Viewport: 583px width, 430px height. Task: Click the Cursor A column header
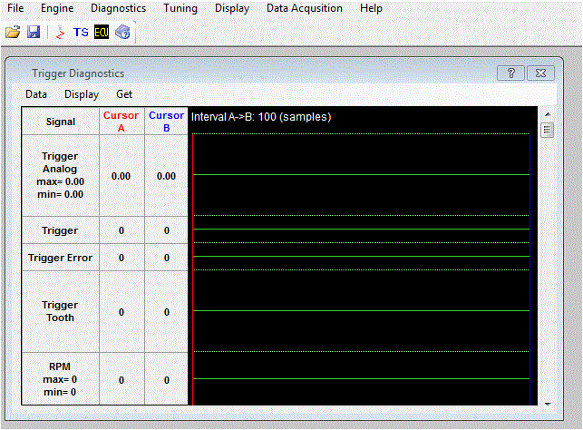121,122
